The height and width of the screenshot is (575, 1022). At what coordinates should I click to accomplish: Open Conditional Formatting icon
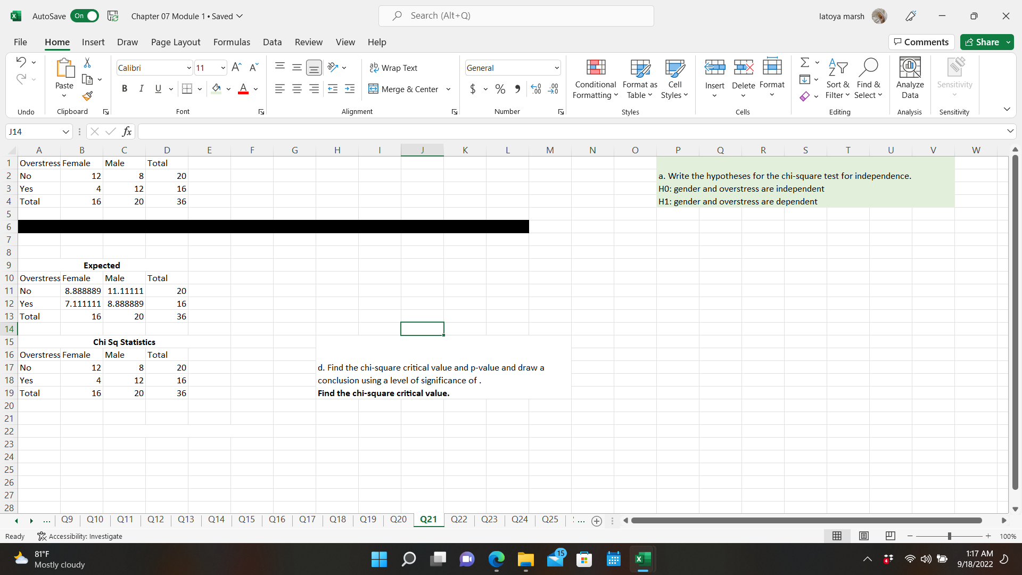tap(596, 68)
